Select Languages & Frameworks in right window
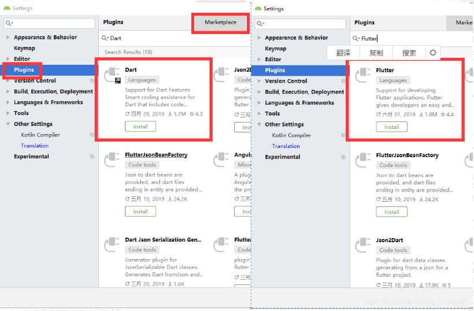Screen dimensions: 474x311 click(299, 103)
